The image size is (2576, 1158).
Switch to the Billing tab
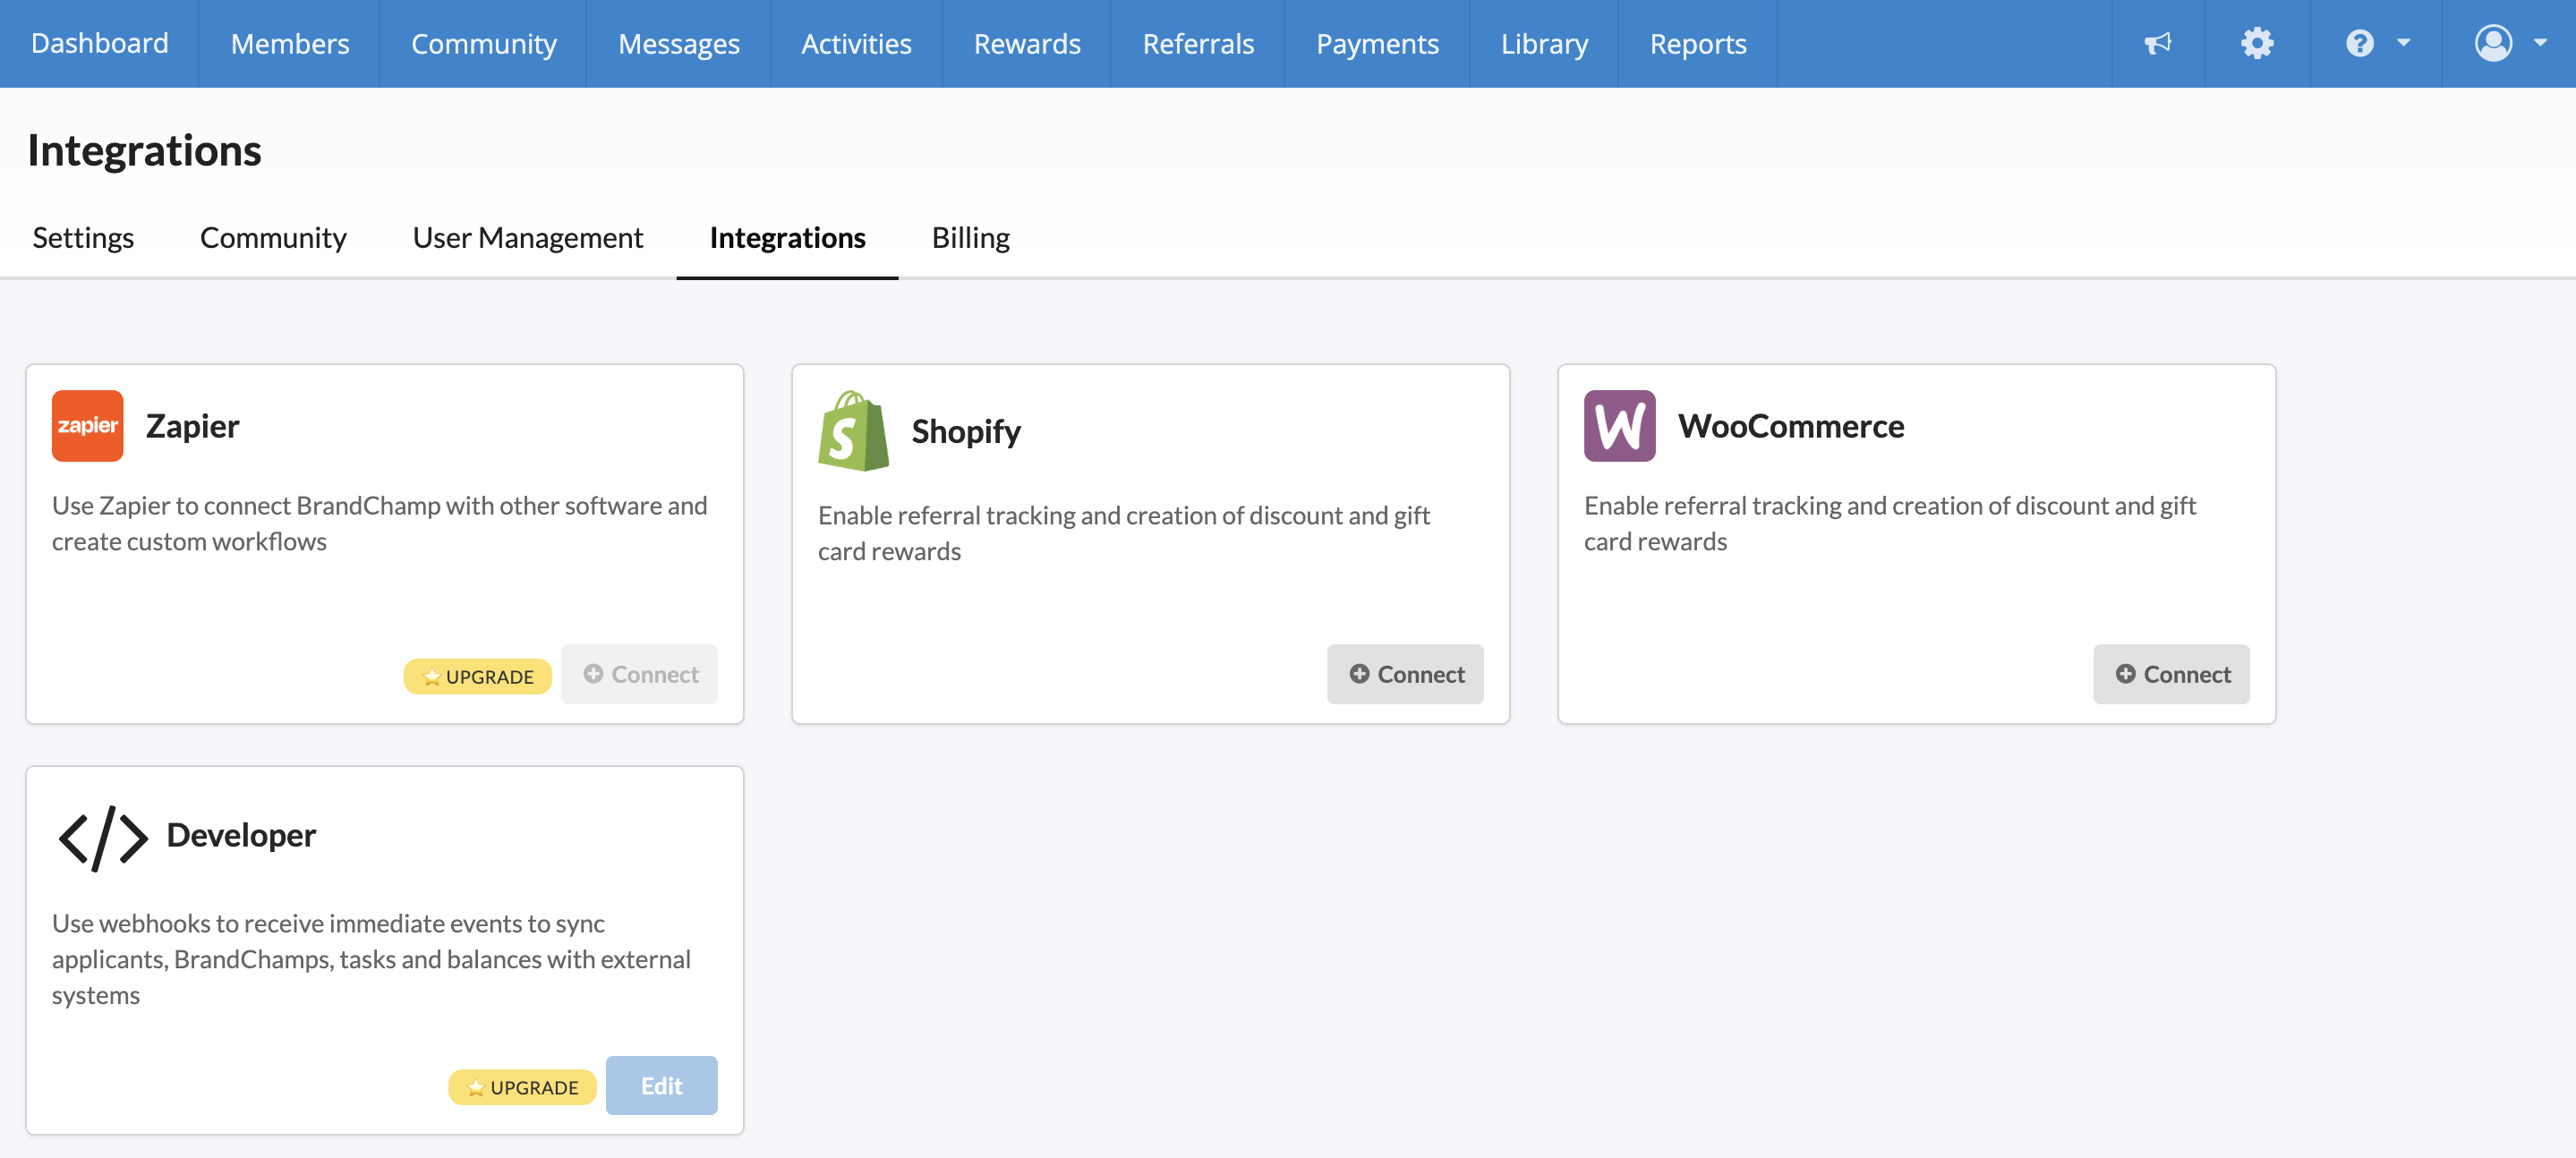pyautogui.click(x=970, y=238)
